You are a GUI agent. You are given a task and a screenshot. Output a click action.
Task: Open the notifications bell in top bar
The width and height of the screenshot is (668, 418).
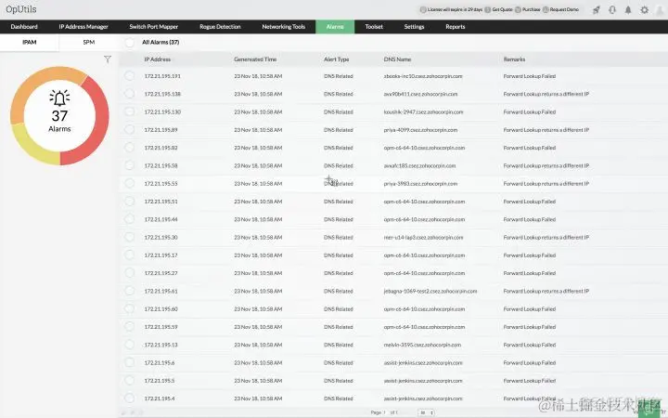click(628, 9)
